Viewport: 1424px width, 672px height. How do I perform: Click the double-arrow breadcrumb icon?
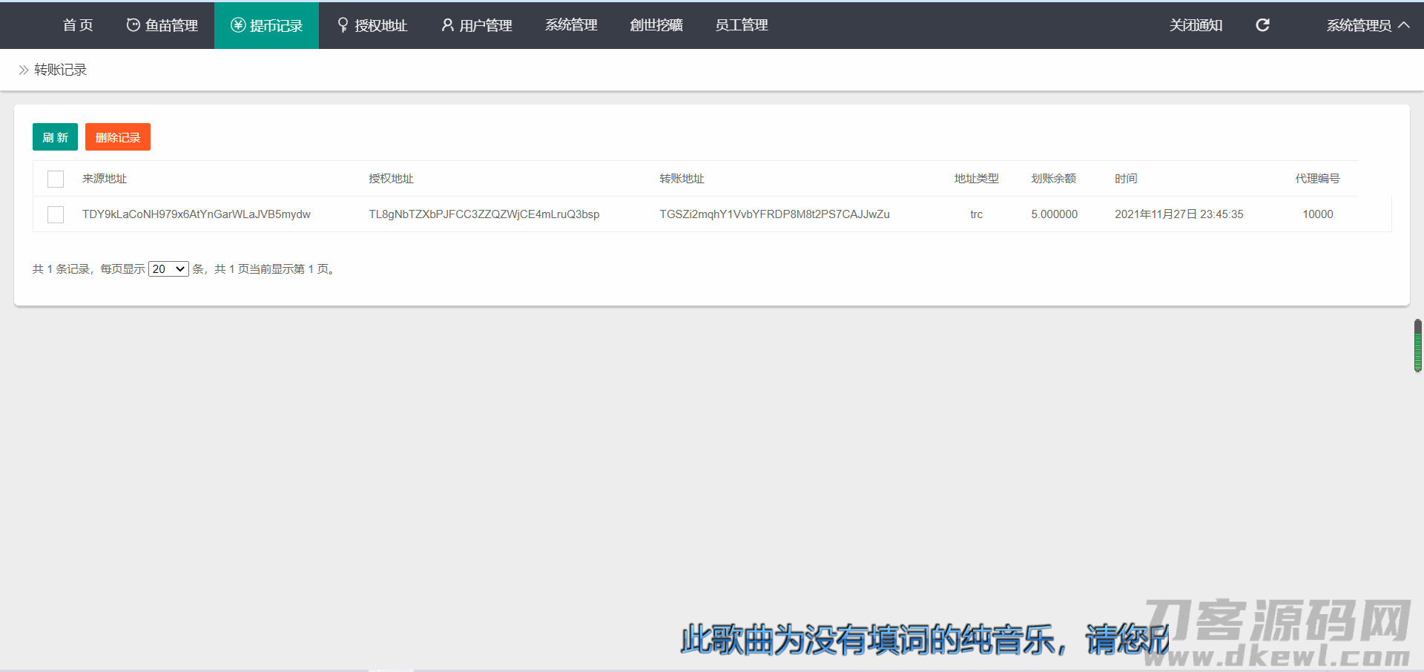(24, 70)
